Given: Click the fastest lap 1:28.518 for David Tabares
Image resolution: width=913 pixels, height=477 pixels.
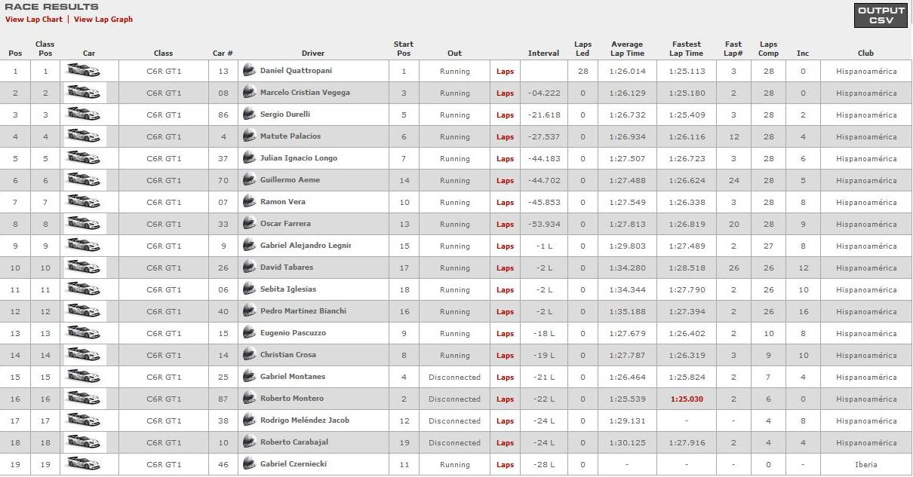Looking at the screenshot, I should (x=686, y=268).
